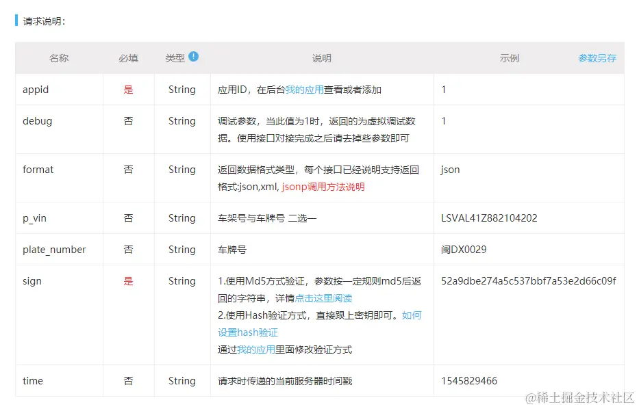This screenshot has width=639, height=409.
Task: Follow the 点击这里阅读 link
Action: [323, 298]
